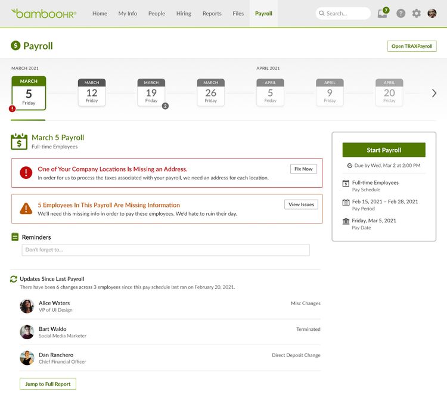Click the Pay Schedule calendar icon
This screenshot has width=447, height=397.
(346, 183)
